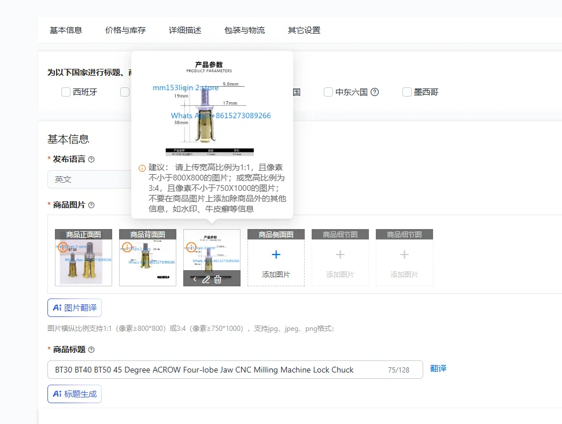Image resolution: width=562 pixels, height=424 pixels.
Task: Move third product image left with arrow
Action: coord(195,279)
